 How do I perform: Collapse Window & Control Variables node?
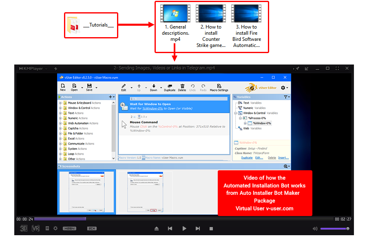point(235,113)
